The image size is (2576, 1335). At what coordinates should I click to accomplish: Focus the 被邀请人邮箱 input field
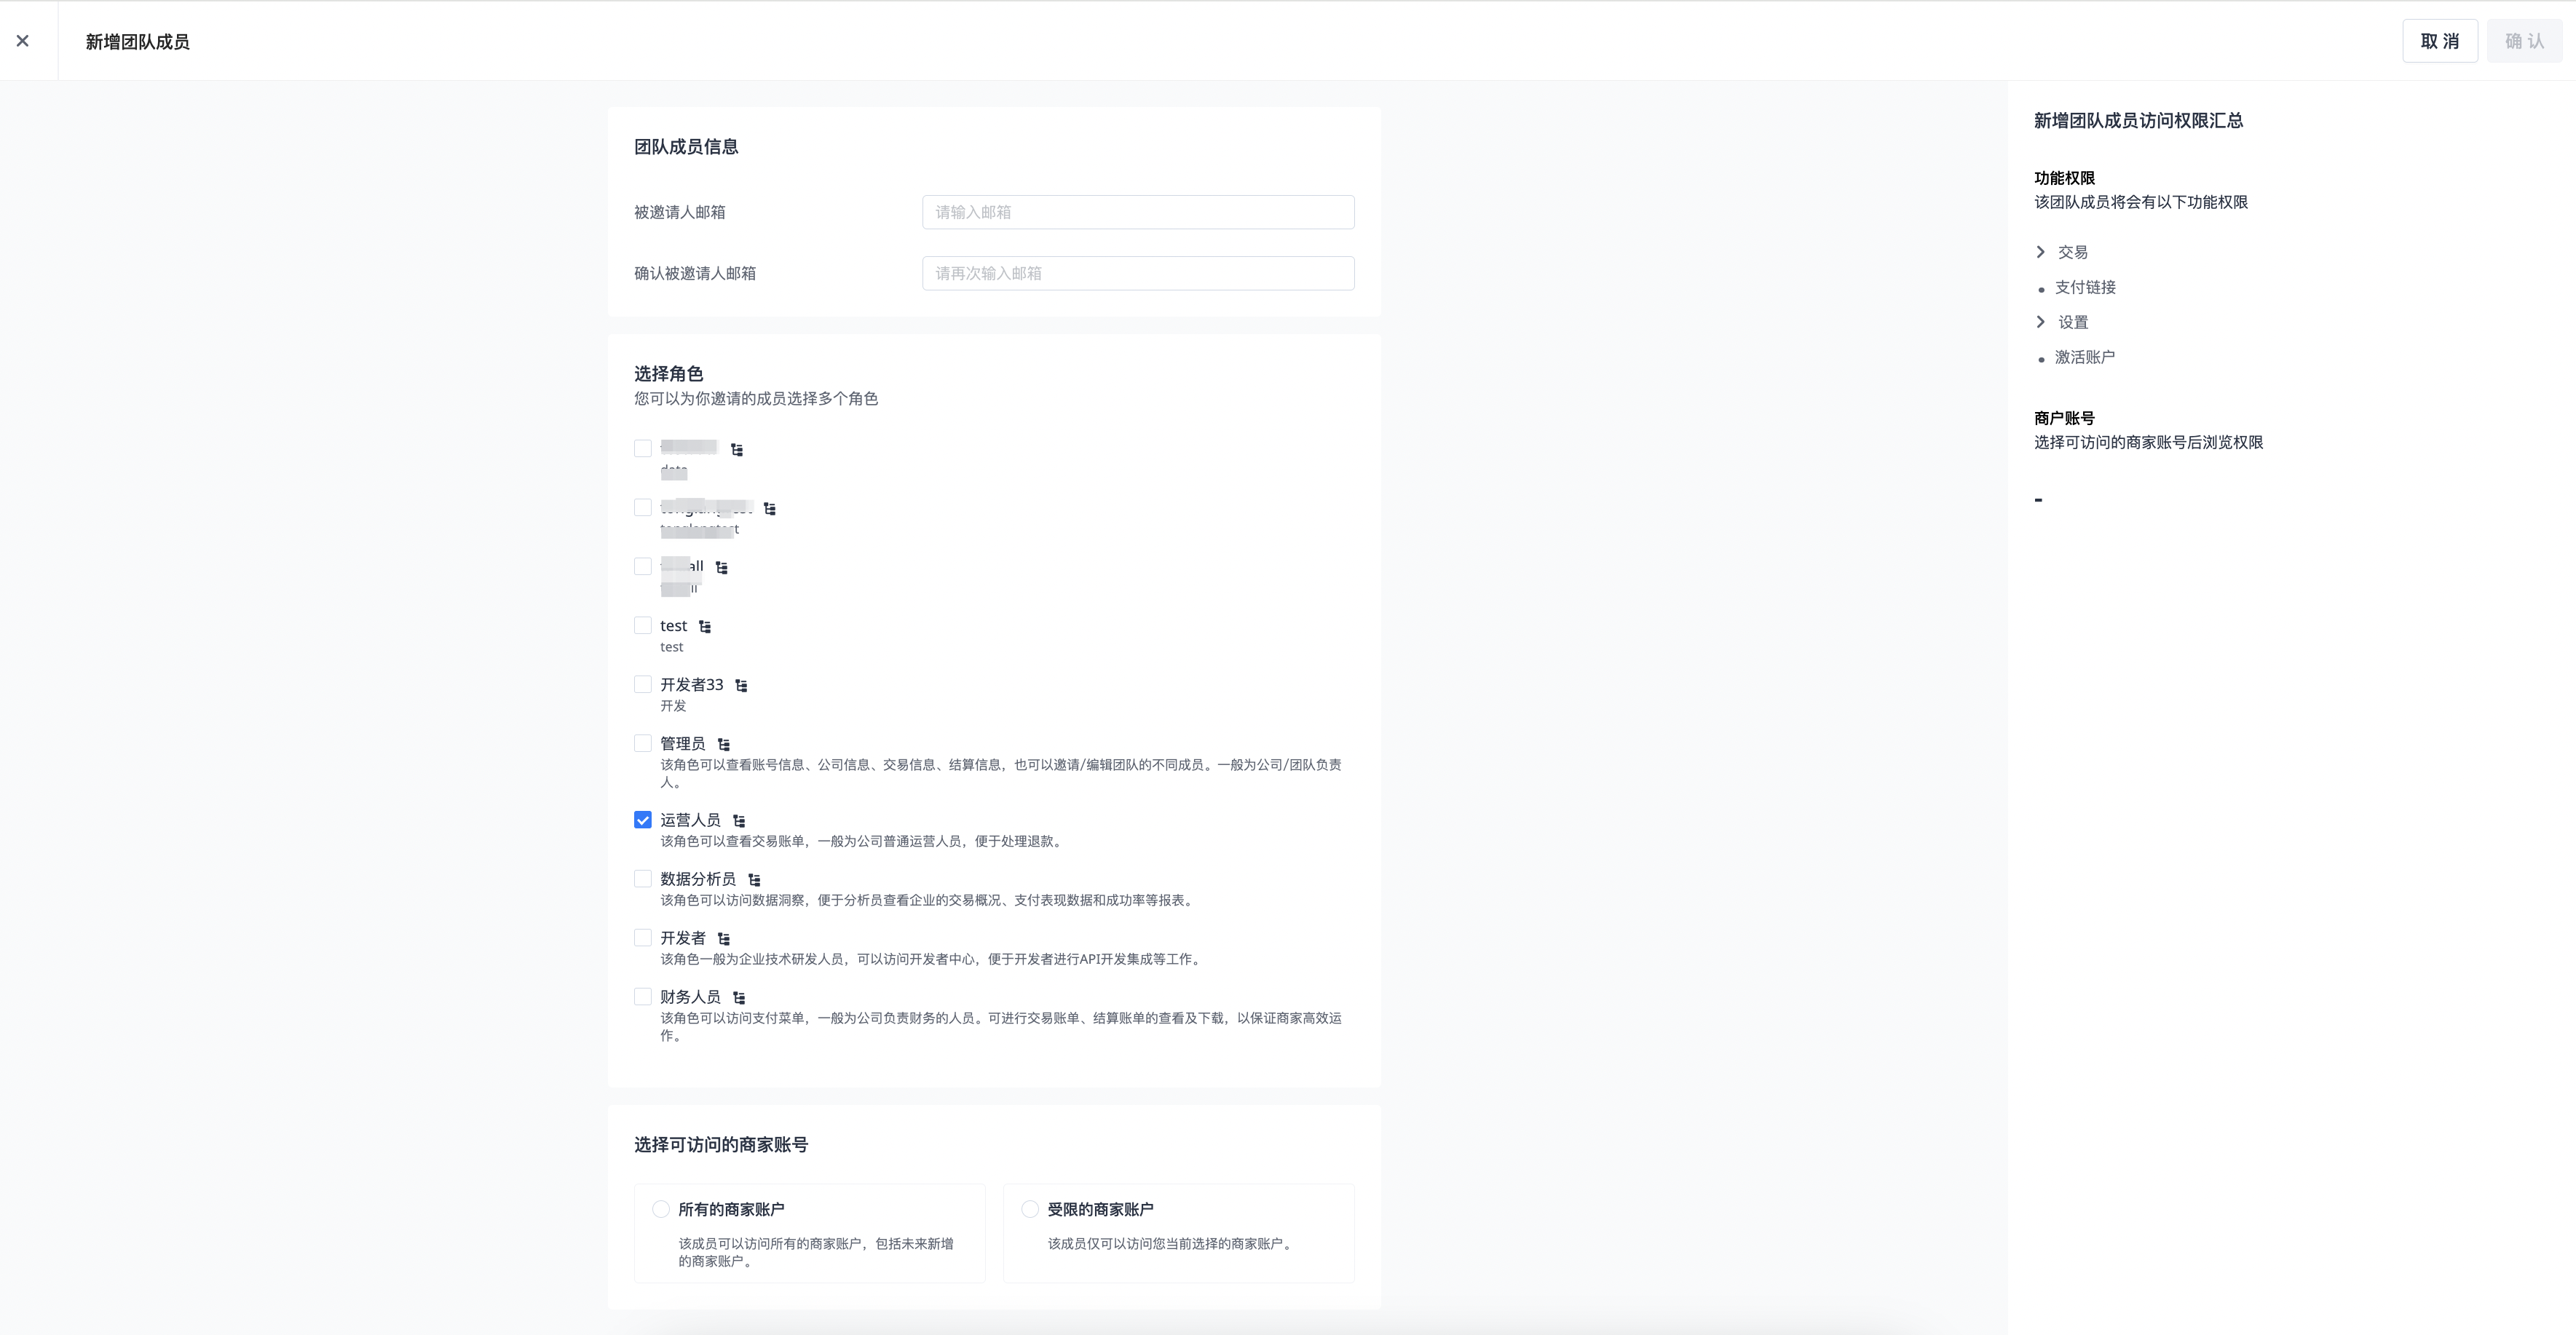(1138, 212)
